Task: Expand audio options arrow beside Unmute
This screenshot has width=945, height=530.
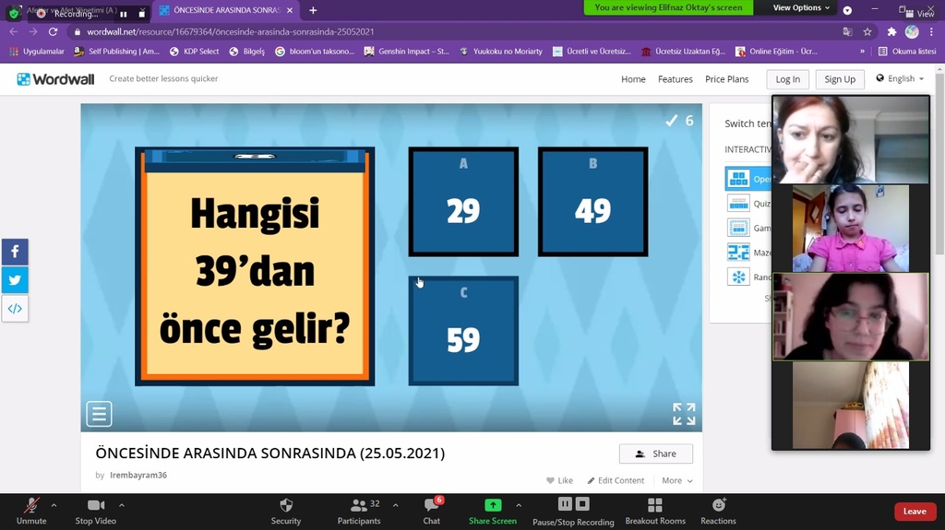Action: coord(54,505)
